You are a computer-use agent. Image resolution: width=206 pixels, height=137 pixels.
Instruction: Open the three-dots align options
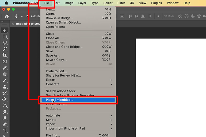click(x=158, y=16)
